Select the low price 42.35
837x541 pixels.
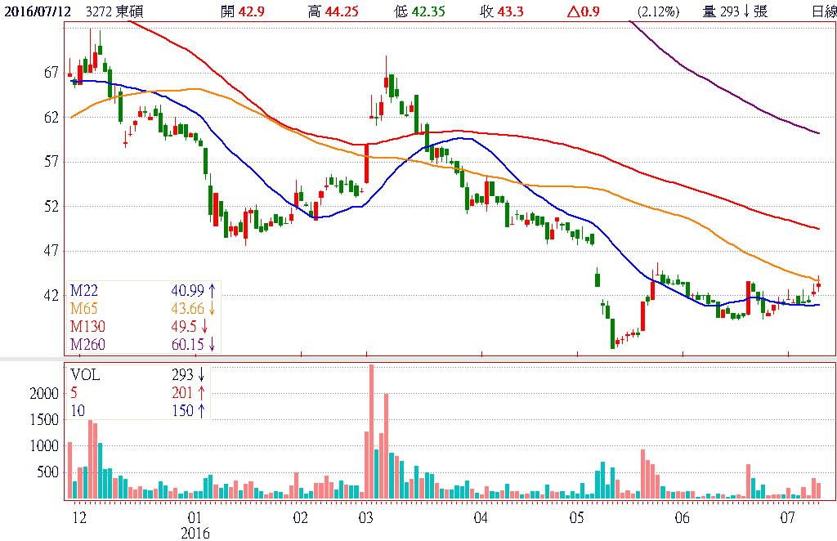(x=428, y=11)
